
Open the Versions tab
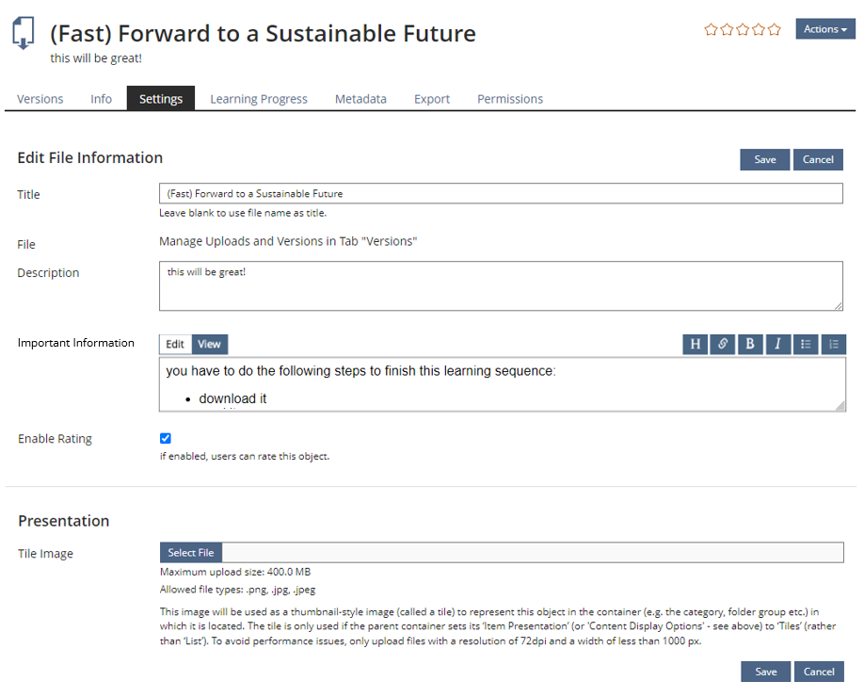[x=40, y=99]
